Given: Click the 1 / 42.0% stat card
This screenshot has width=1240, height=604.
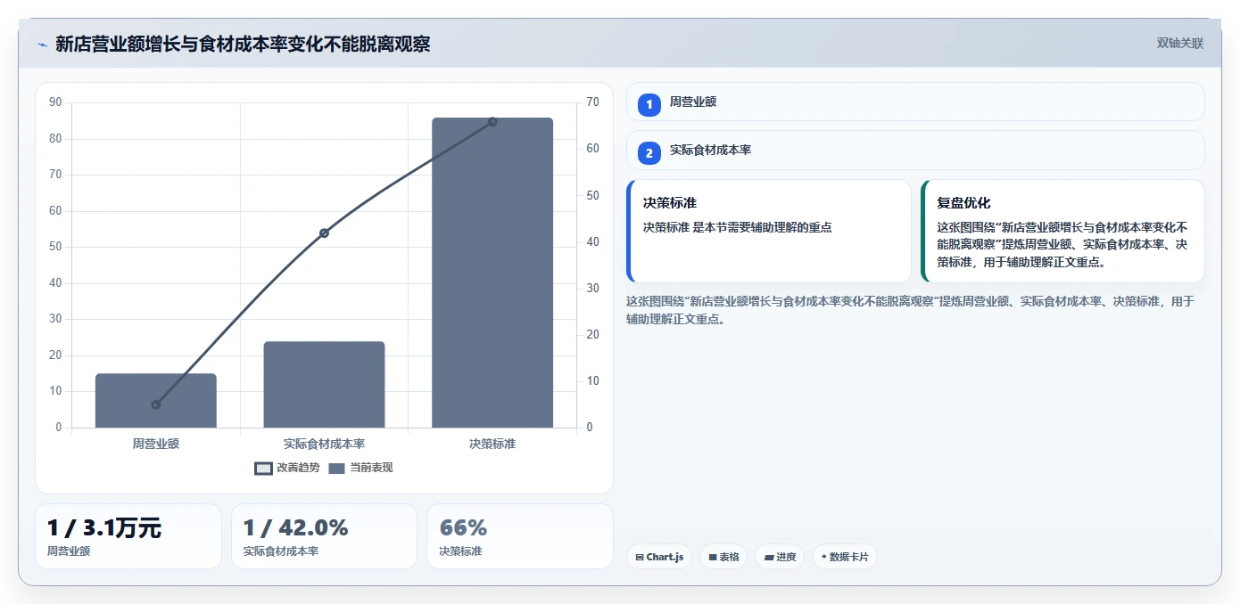Looking at the screenshot, I should 324,536.
